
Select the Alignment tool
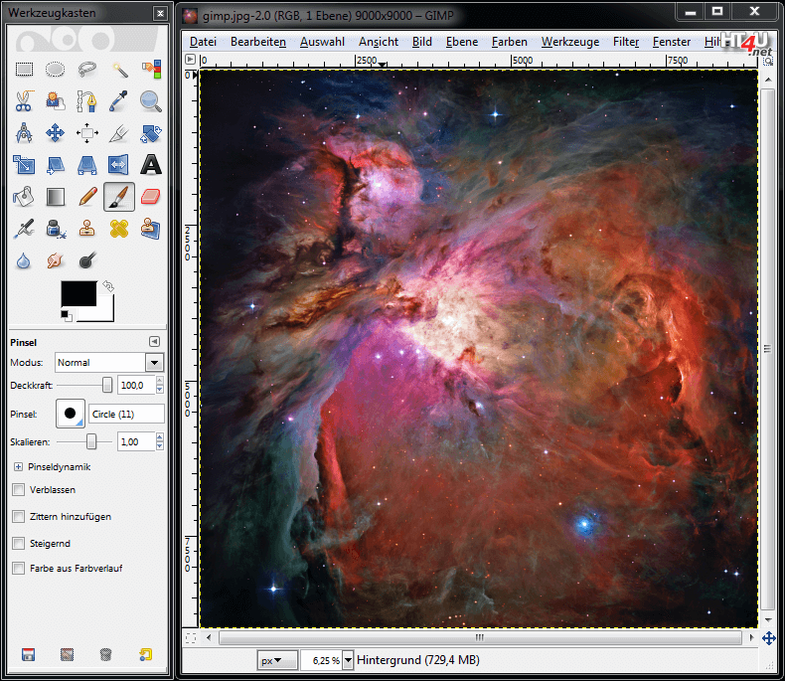[87, 133]
